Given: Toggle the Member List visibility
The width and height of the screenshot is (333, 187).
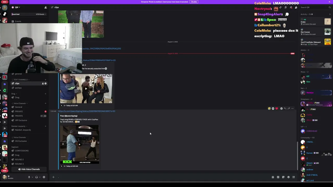Looking at the screenshot, I should point(296,8).
